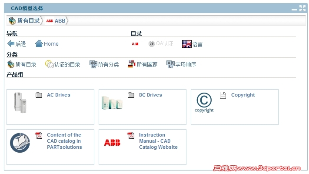Select 所有目录 under the 分类 section
The width and height of the screenshot is (309, 174).
[x=26, y=64]
